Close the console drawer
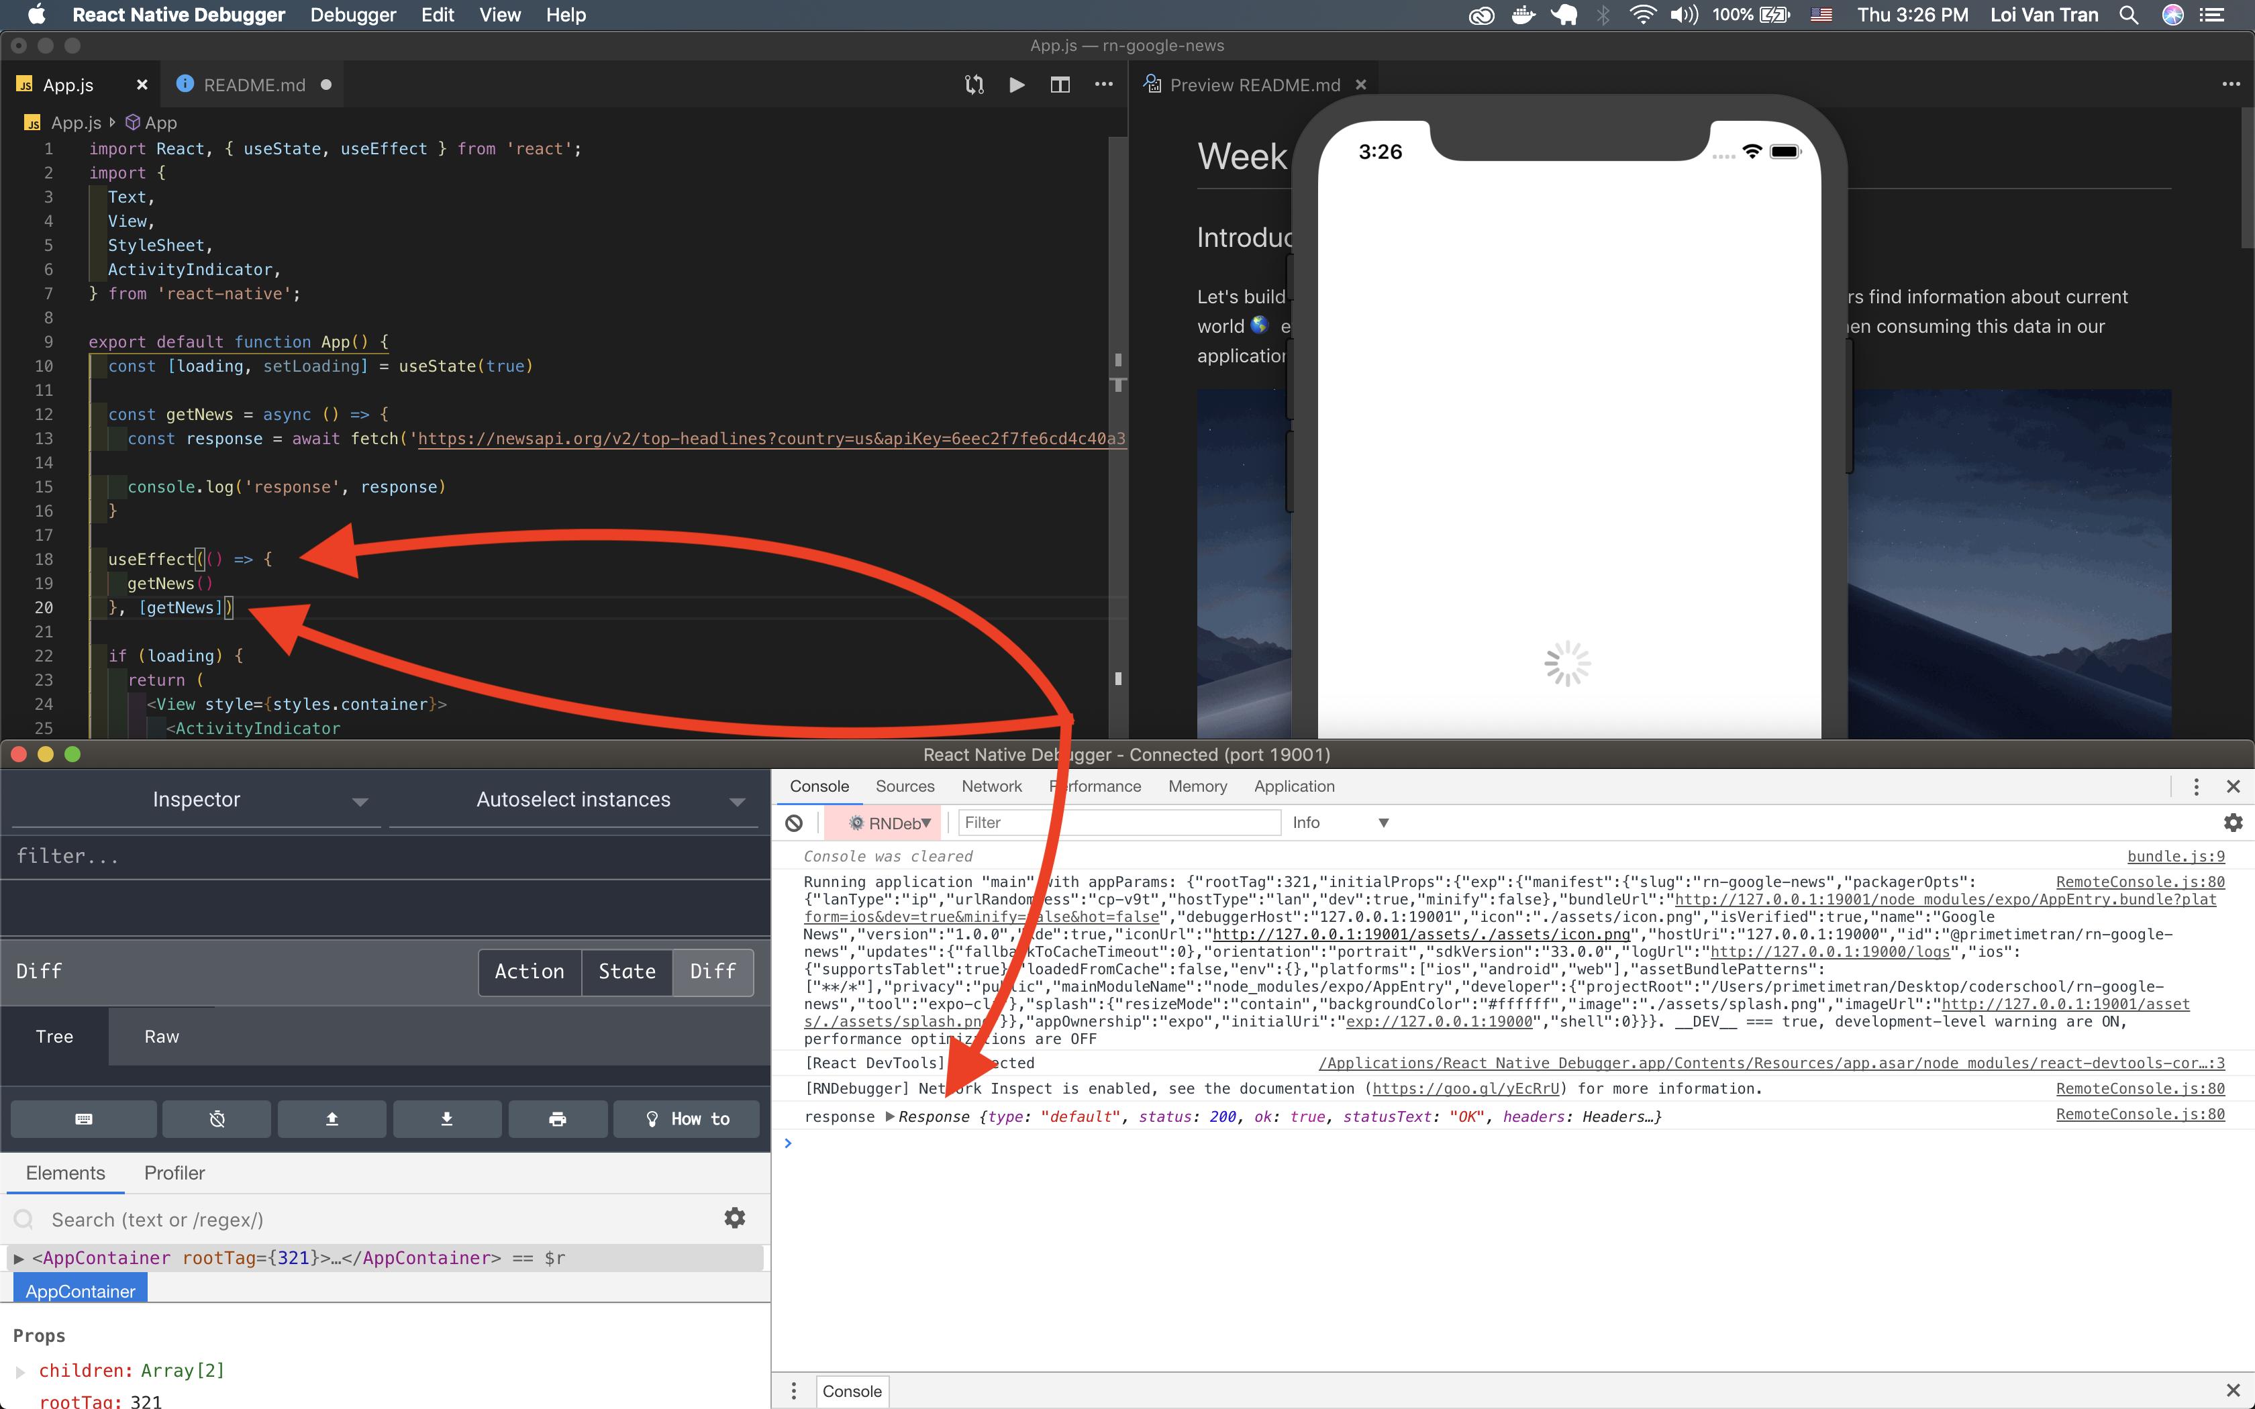The height and width of the screenshot is (1409, 2255). click(2233, 1390)
